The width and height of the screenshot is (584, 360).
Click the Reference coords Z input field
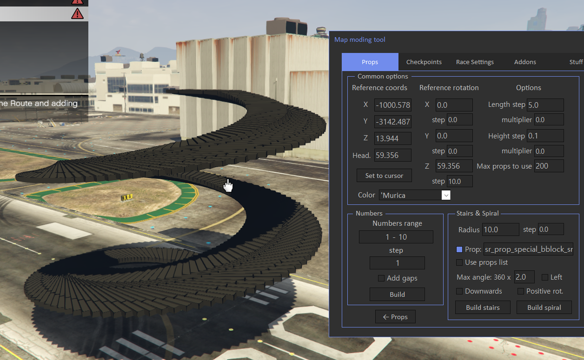click(x=393, y=138)
